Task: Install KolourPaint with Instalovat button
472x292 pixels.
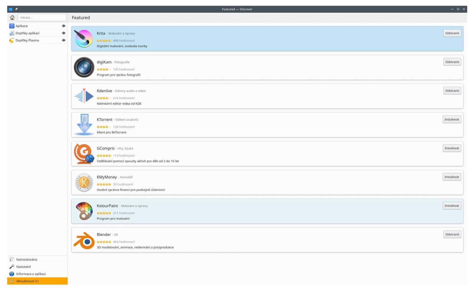Action: tap(452, 206)
